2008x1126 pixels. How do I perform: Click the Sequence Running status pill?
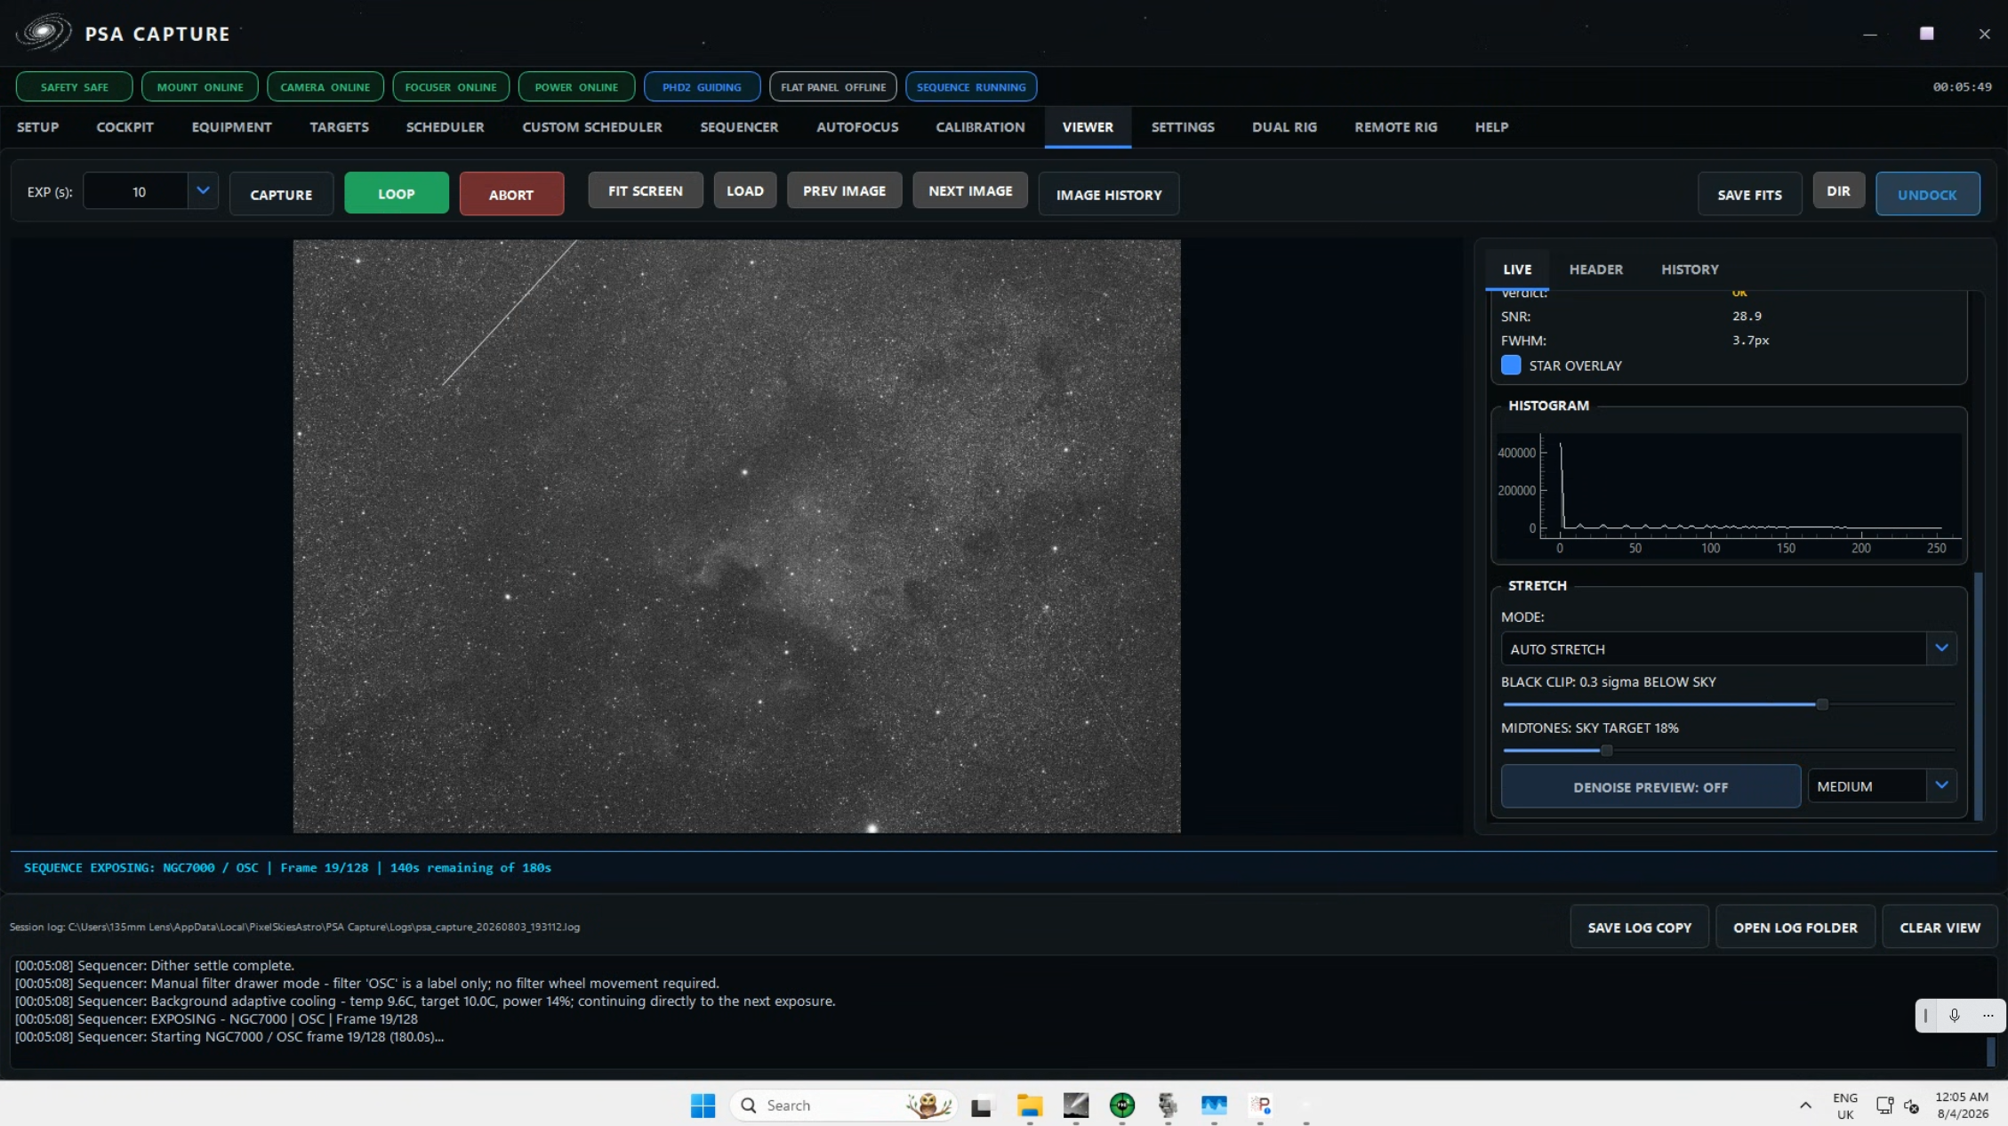pos(971,87)
